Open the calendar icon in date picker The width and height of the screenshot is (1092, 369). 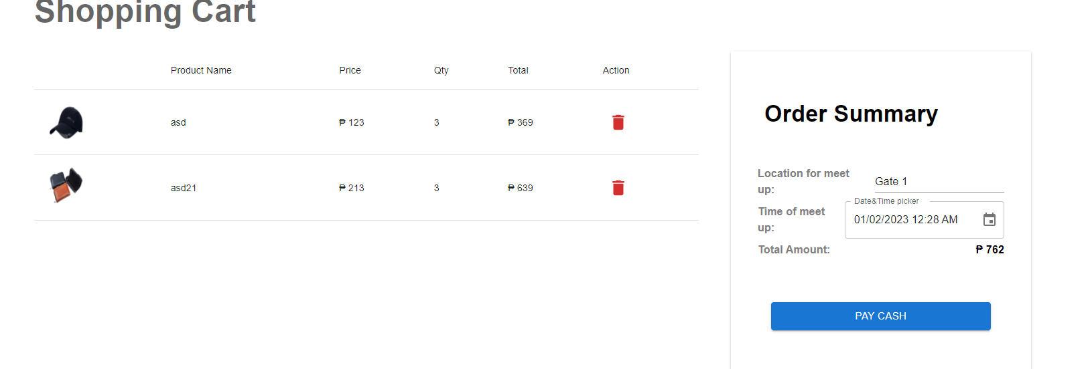click(x=989, y=220)
